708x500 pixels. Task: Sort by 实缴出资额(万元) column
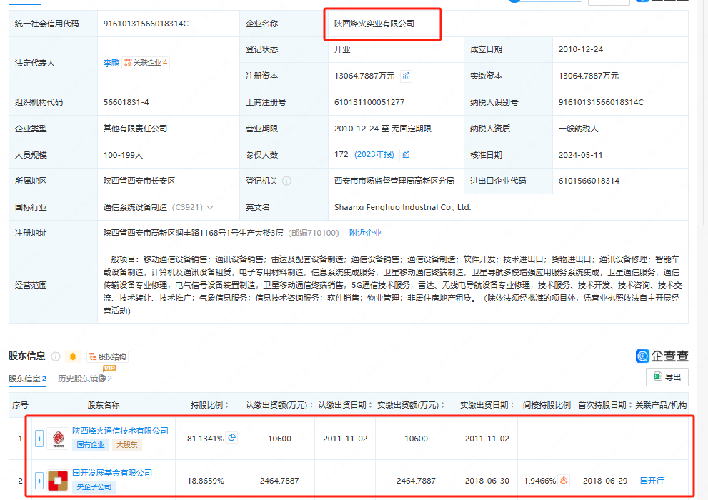pyautogui.click(x=442, y=405)
